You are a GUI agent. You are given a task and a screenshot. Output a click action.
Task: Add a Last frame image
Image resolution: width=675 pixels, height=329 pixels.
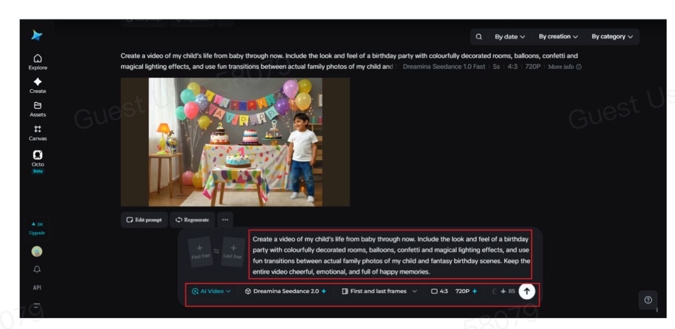point(233,252)
